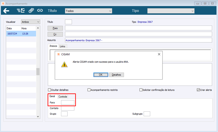Focus the Cc recipients text field

pos(138,34)
